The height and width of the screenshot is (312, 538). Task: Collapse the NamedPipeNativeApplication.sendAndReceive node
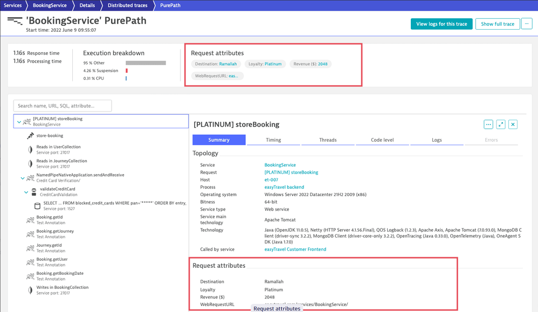pos(23,178)
